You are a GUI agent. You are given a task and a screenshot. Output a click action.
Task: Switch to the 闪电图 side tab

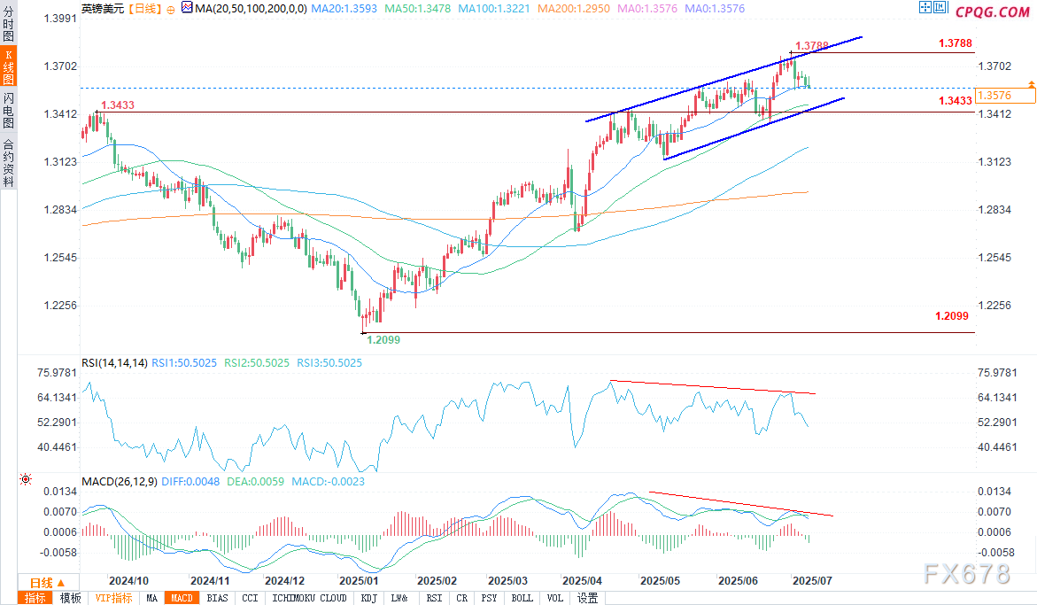tap(8, 109)
